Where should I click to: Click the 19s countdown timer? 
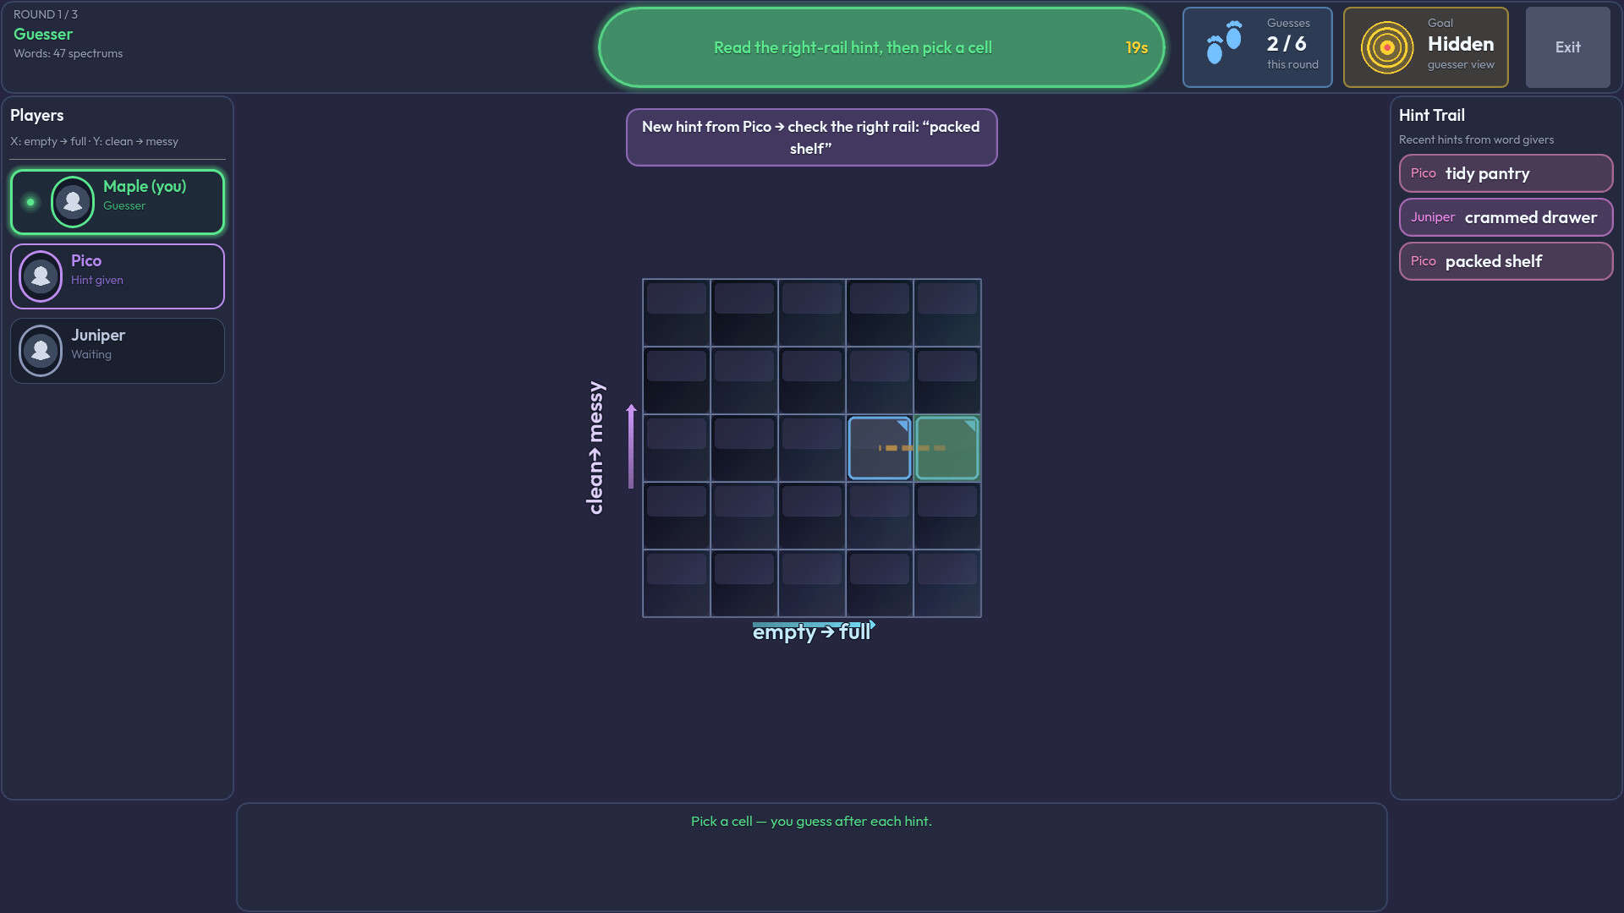click(1137, 48)
